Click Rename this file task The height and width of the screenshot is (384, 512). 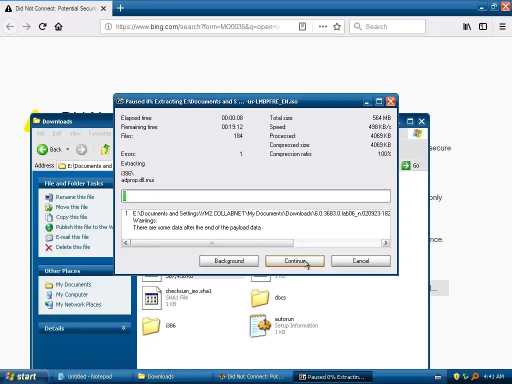tap(75, 197)
